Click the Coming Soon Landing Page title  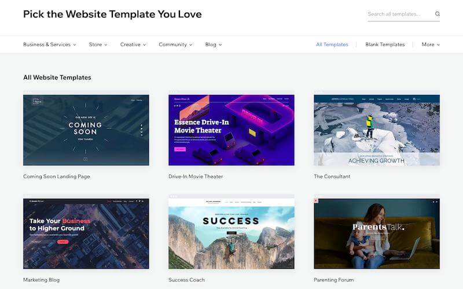click(x=56, y=176)
